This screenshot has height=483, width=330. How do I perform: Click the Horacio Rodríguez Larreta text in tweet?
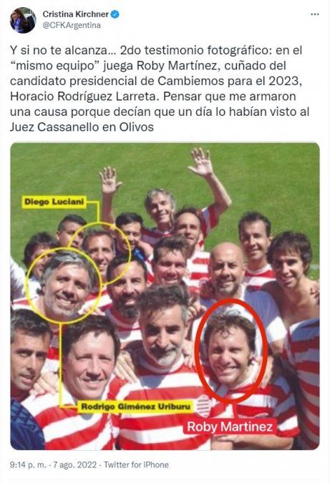point(84,97)
